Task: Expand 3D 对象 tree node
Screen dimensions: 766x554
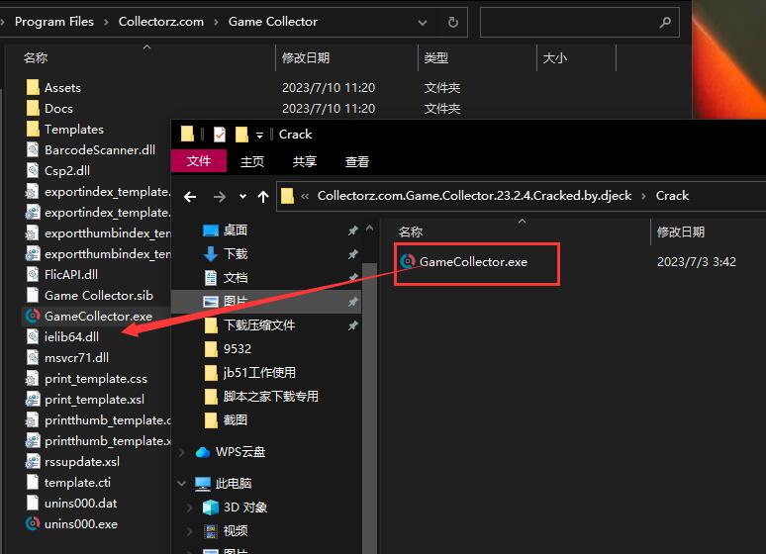Action: (x=190, y=508)
